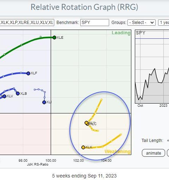
Task: Click the animate button
Action: pyautogui.click(x=154, y=153)
